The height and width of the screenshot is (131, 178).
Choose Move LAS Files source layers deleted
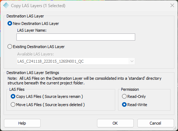click(x=13, y=105)
